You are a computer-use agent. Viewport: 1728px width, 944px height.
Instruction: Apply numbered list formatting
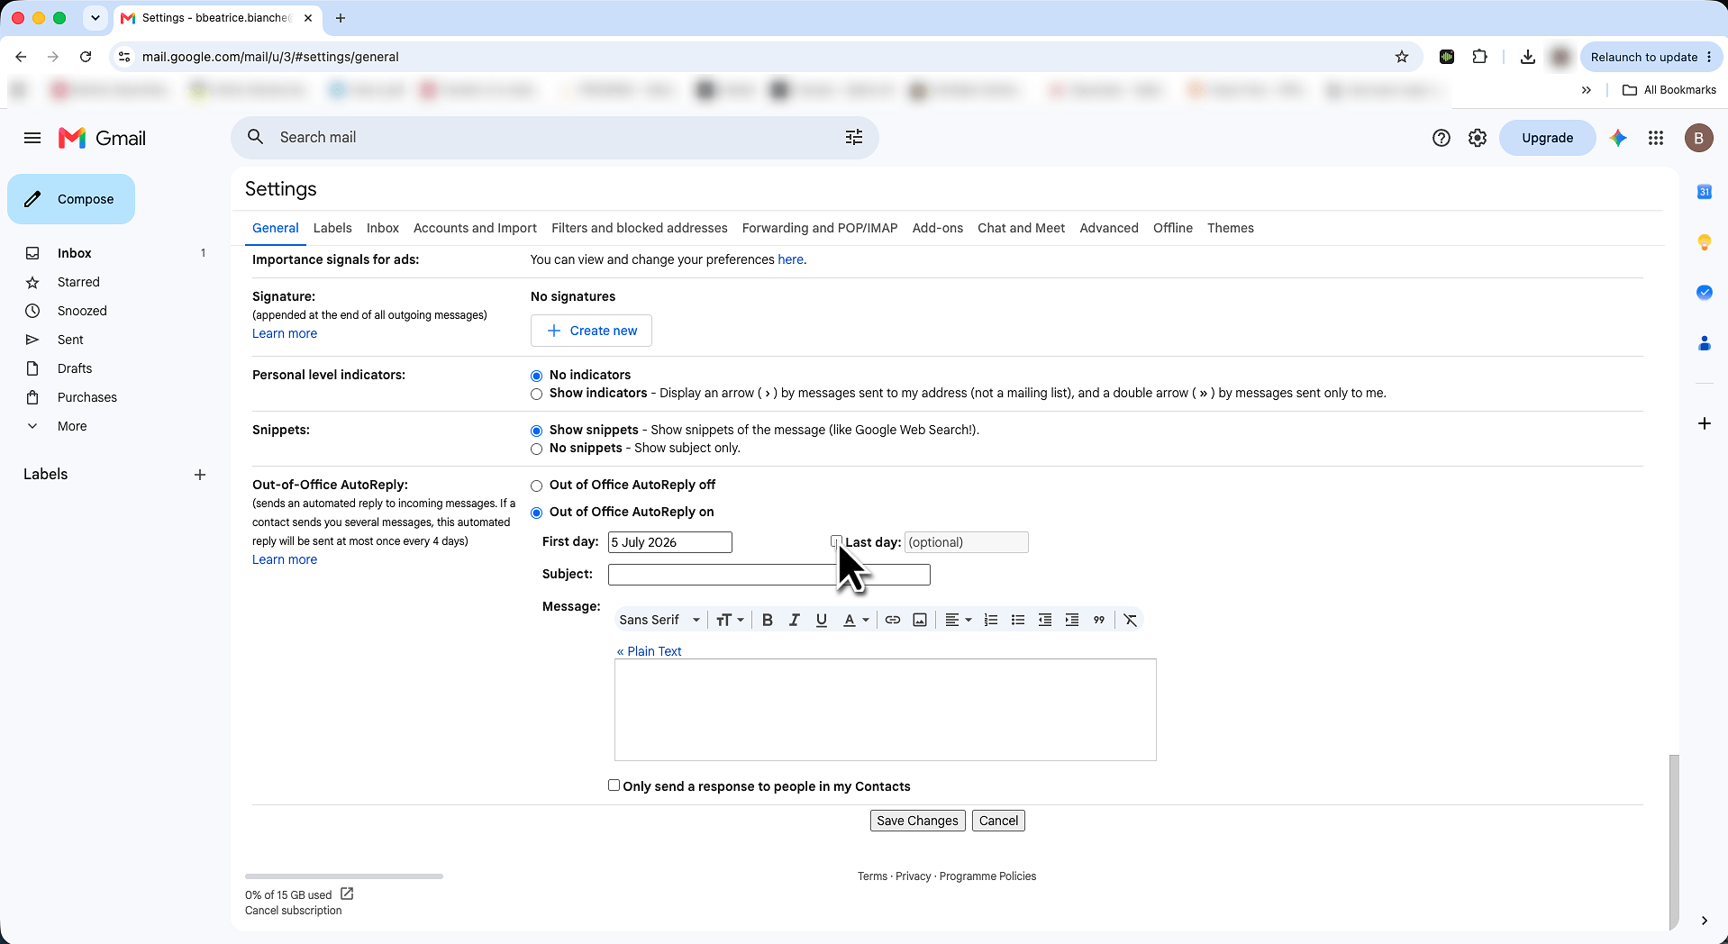991,620
